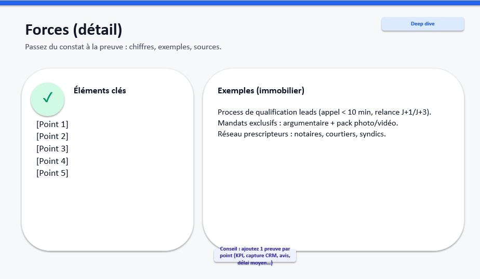Select the 'Forces (détail)' slide title

click(x=74, y=30)
